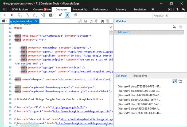The width and height of the screenshot is (187, 127).
Task: Switch to the Call stack tab
Action: 122,76
